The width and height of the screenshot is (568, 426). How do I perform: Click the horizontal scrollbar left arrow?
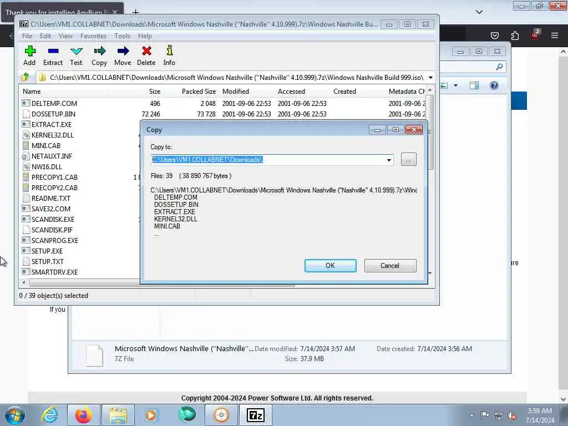point(24,282)
